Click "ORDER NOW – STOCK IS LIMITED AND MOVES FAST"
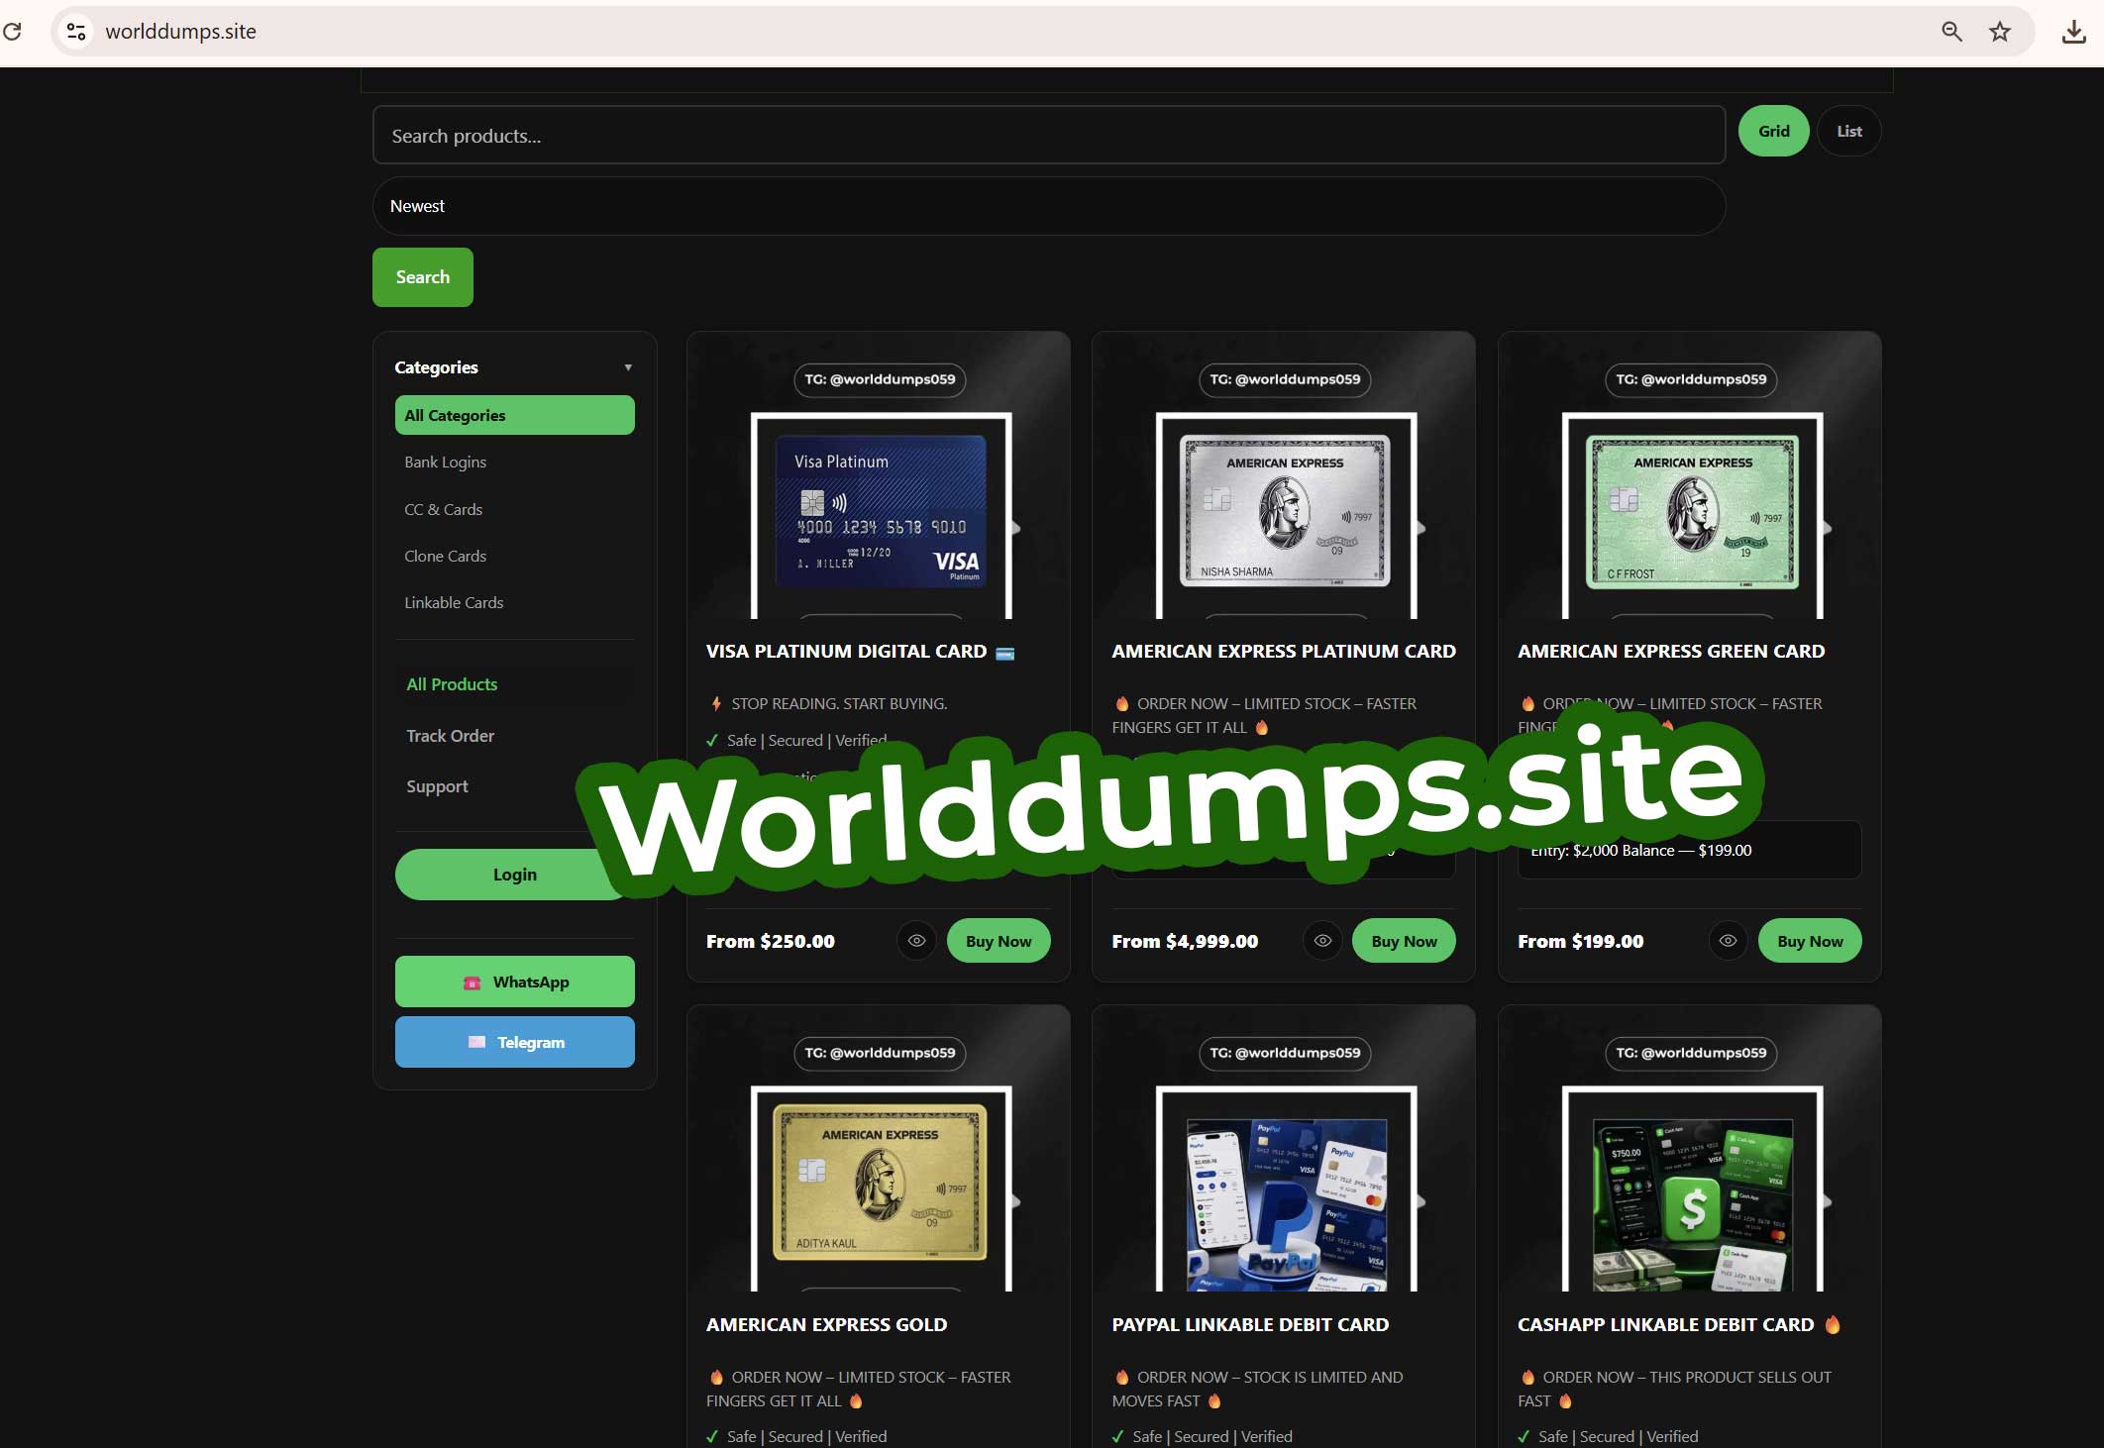Viewport: 2104px width, 1448px height. pyautogui.click(x=1258, y=1389)
